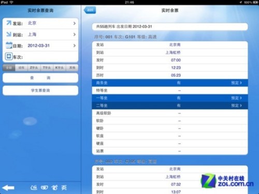Image resolution: width=259 pixels, height=194 pixels.
Task: Tap the 07:00 departure time cell
Action: [176, 60]
